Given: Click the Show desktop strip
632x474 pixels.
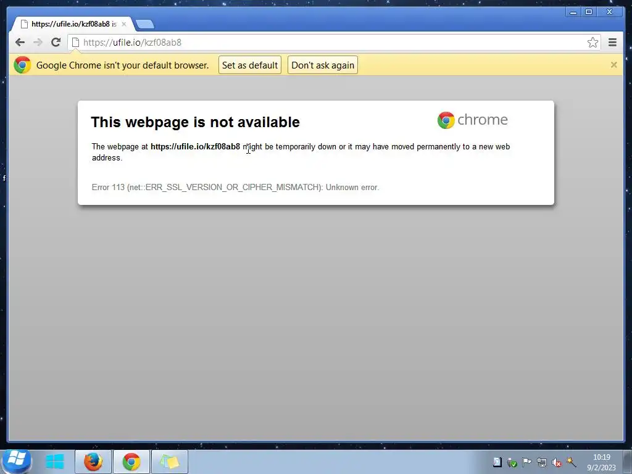Looking at the screenshot, I should [628, 462].
